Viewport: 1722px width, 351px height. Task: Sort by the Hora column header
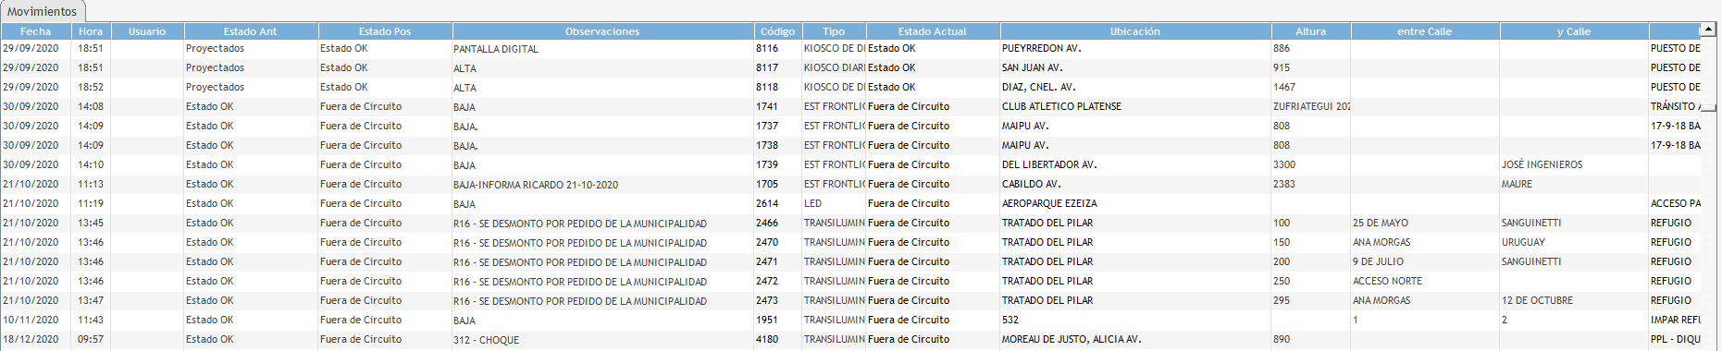click(91, 31)
